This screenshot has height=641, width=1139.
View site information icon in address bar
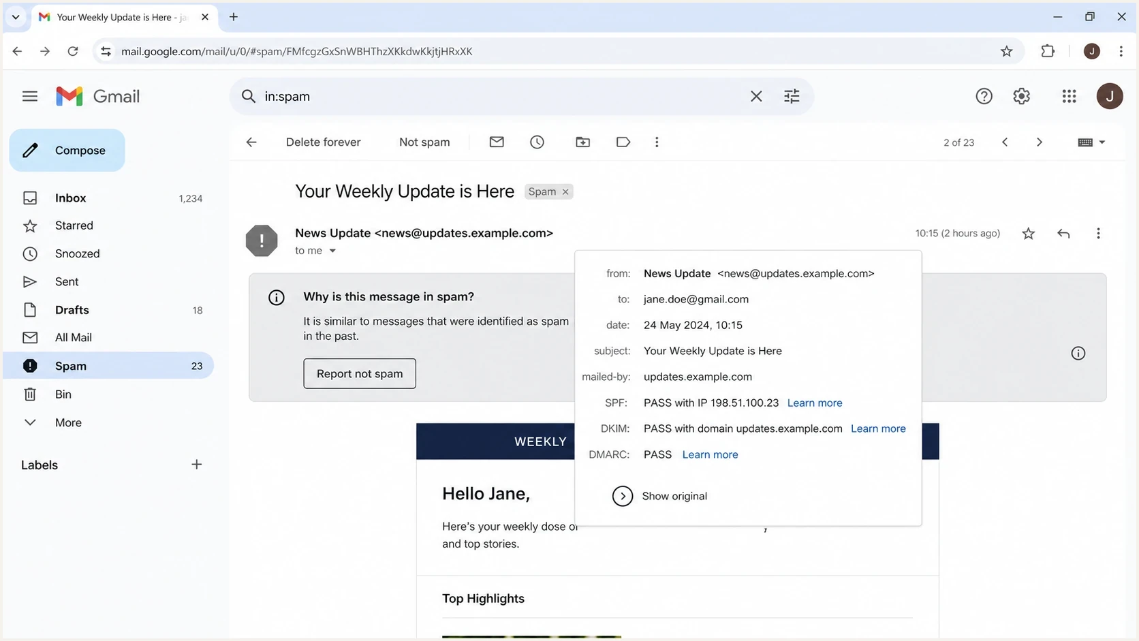coord(106,51)
